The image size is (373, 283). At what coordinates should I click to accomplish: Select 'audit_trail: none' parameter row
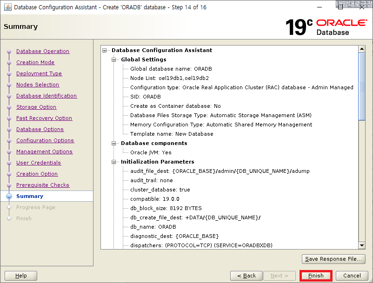[152, 180]
